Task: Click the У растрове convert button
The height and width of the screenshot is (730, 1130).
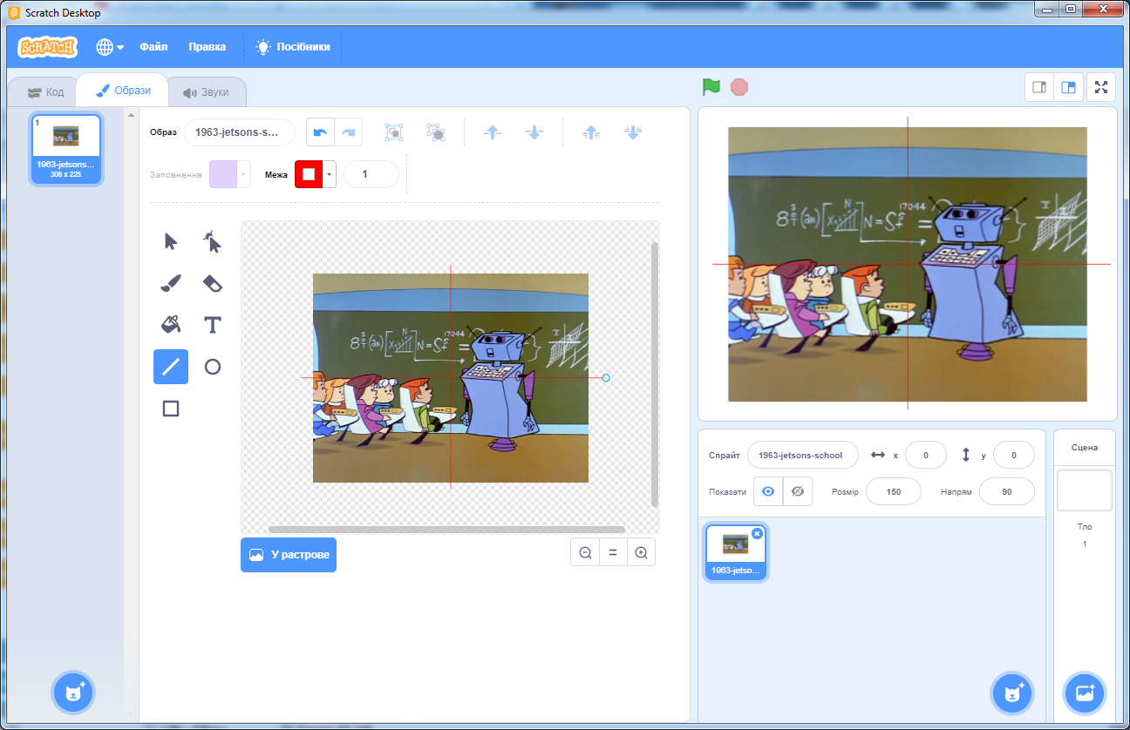Action: [x=289, y=555]
